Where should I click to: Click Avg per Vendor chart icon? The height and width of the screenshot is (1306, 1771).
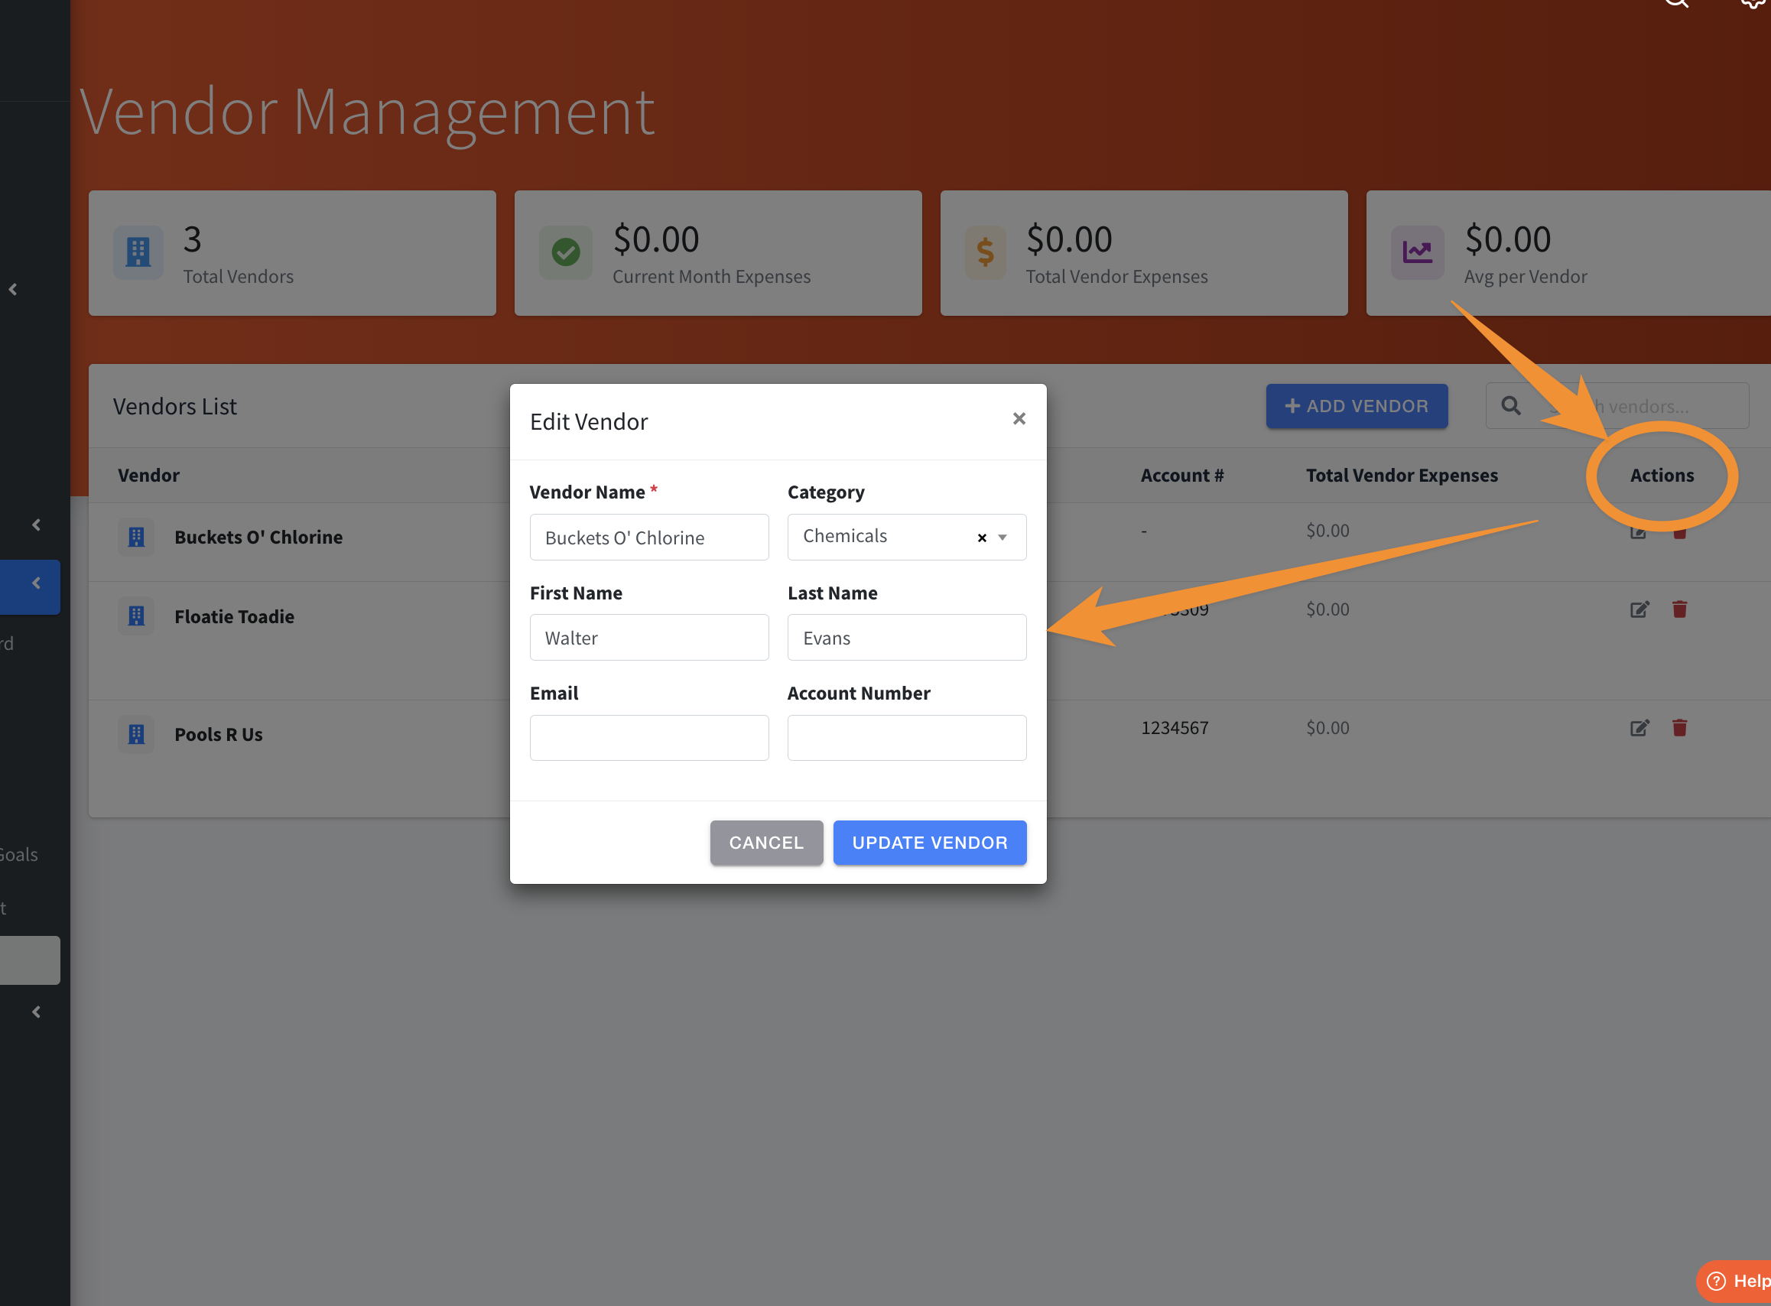click(x=1417, y=252)
